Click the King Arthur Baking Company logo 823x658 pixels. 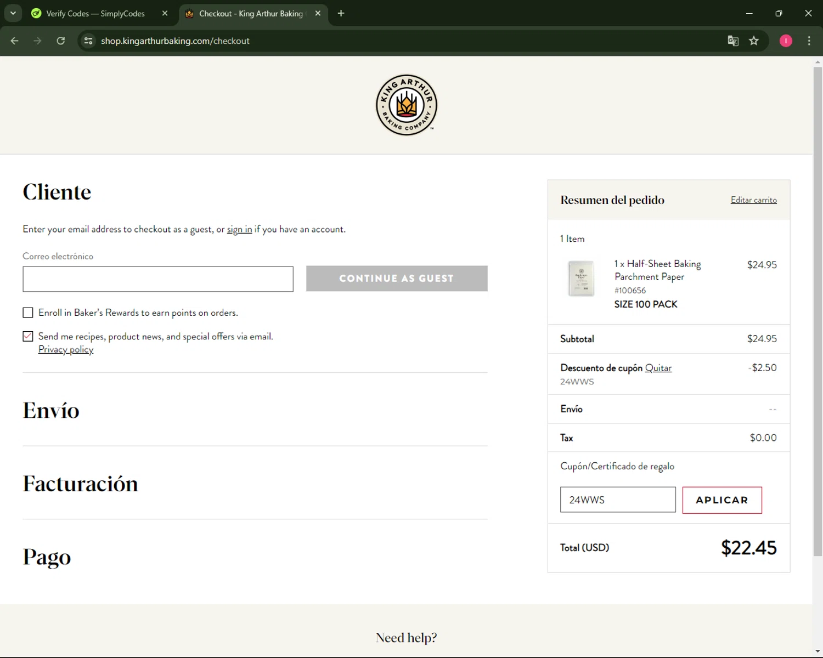pos(407,105)
